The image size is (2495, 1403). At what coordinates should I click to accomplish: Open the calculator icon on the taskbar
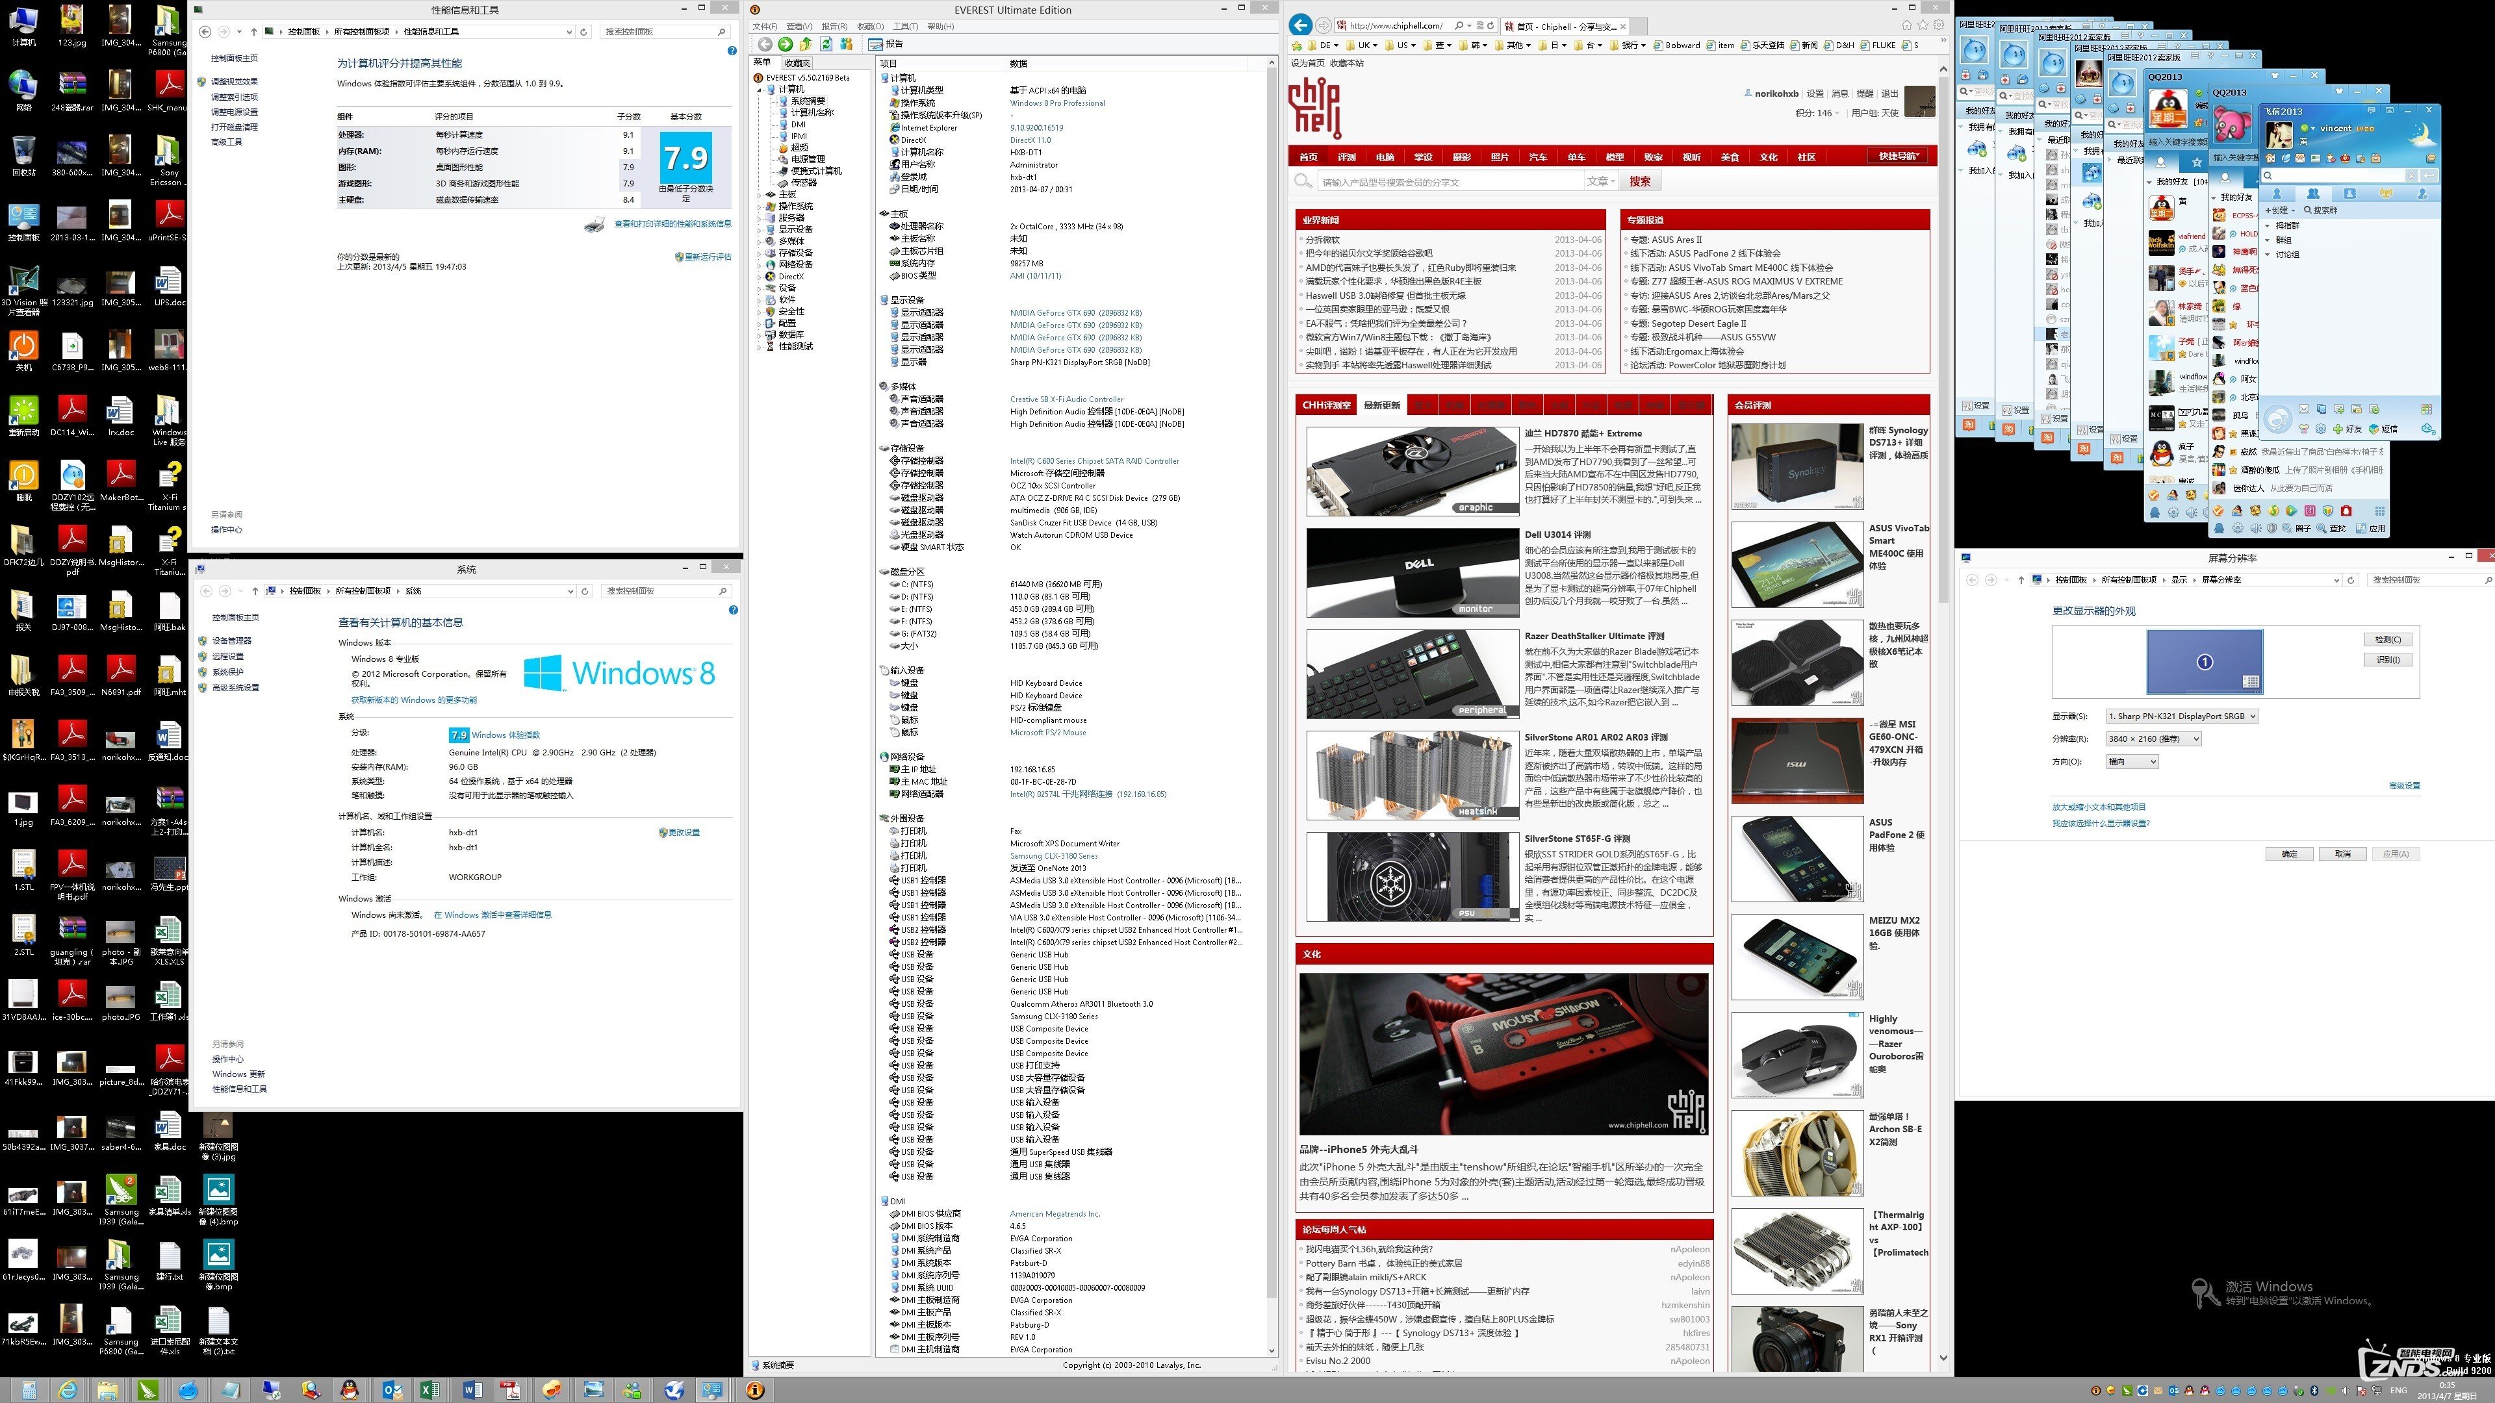coord(29,1391)
